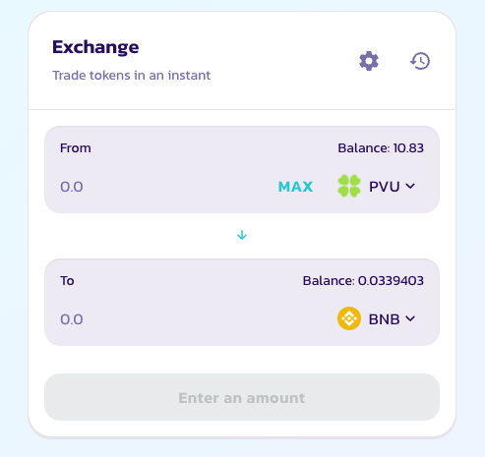The width and height of the screenshot is (485, 457).
Task: Click the Enter an amount button
Action: (x=242, y=397)
